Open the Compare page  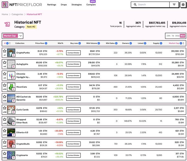click(x=91, y=5)
